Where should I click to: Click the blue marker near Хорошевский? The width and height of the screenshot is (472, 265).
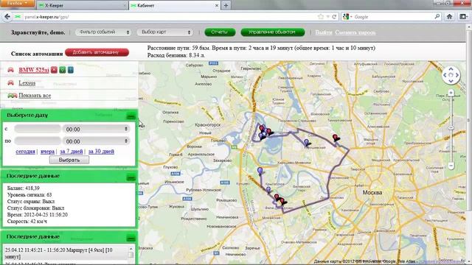(307, 143)
